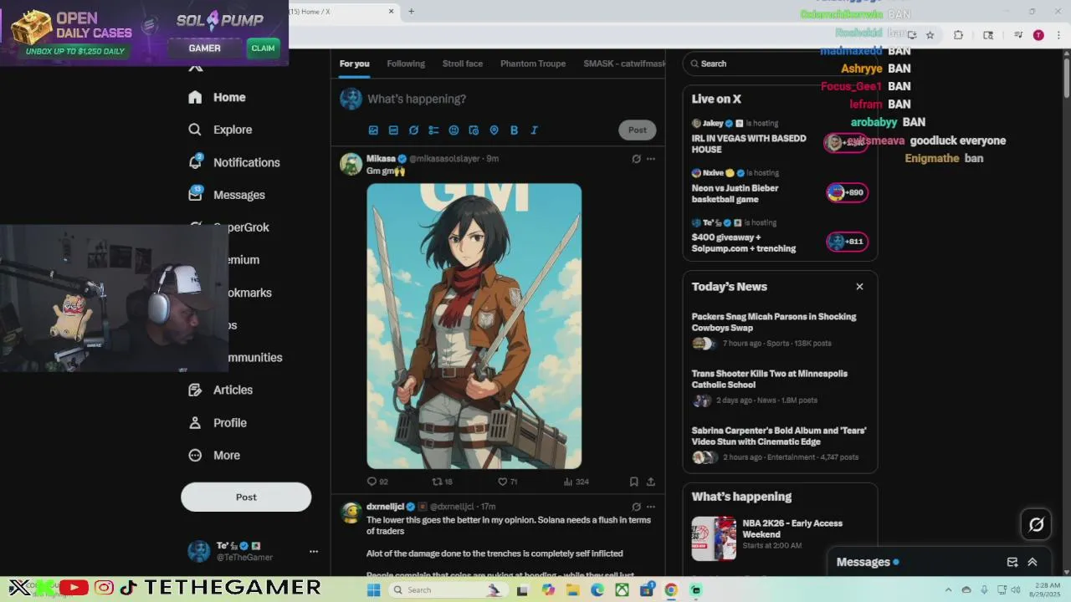Close the Home / X browser tab

tap(392, 12)
